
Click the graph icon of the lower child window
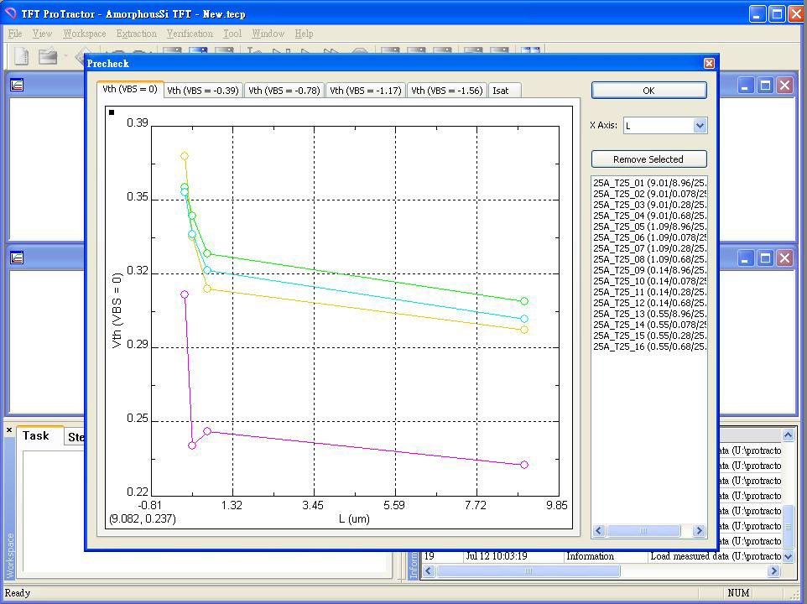(x=17, y=258)
